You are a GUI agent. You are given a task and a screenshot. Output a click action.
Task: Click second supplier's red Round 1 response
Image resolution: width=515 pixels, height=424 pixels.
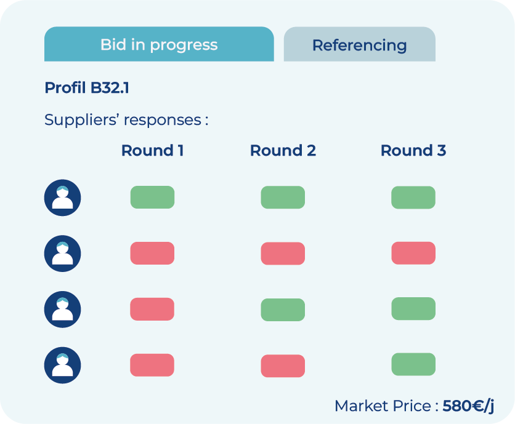(152, 254)
